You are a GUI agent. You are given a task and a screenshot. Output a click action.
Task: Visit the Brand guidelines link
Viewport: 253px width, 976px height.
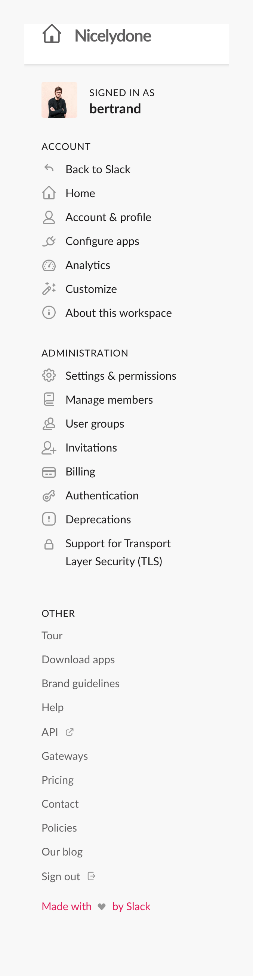point(80,684)
